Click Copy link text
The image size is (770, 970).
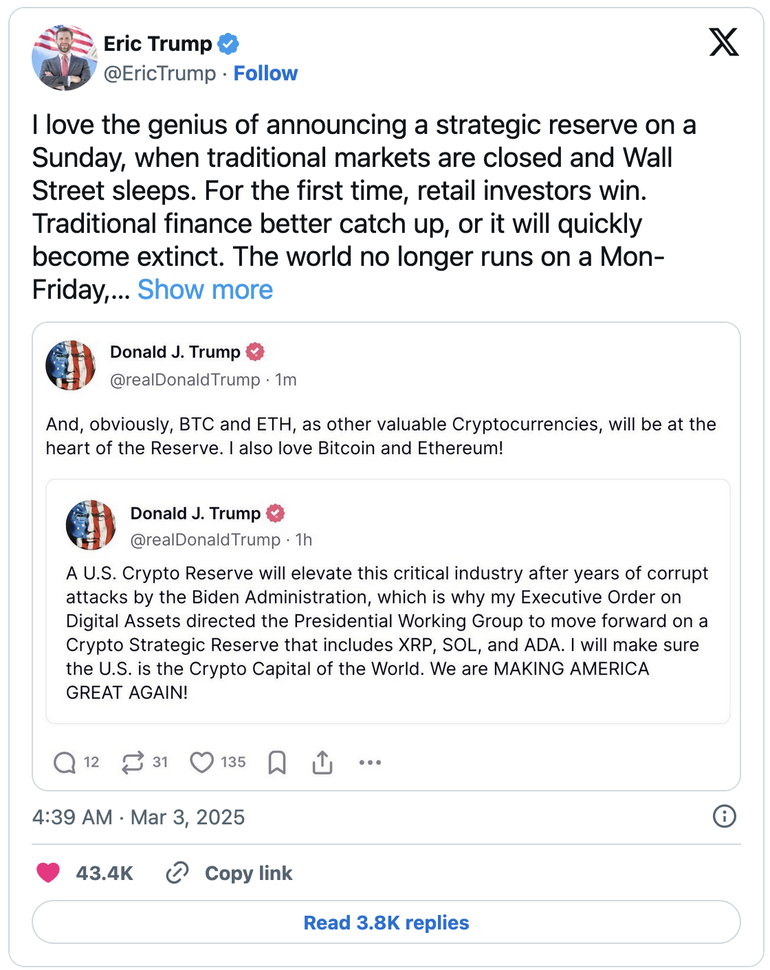(248, 872)
